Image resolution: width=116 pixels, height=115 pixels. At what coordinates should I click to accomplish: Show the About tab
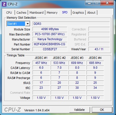tap(91, 13)
